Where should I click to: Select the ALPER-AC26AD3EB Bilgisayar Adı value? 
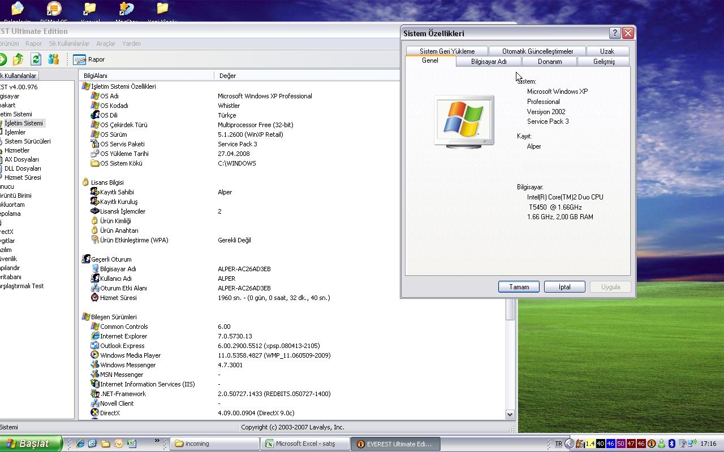coord(244,269)
